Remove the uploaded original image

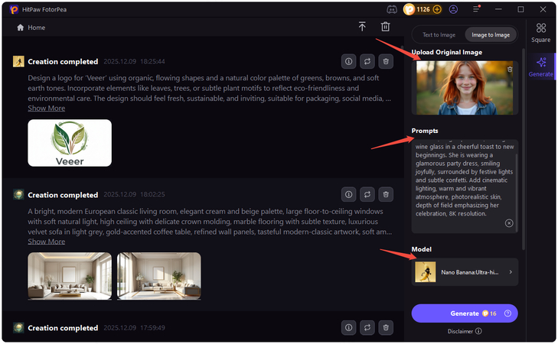510,70
